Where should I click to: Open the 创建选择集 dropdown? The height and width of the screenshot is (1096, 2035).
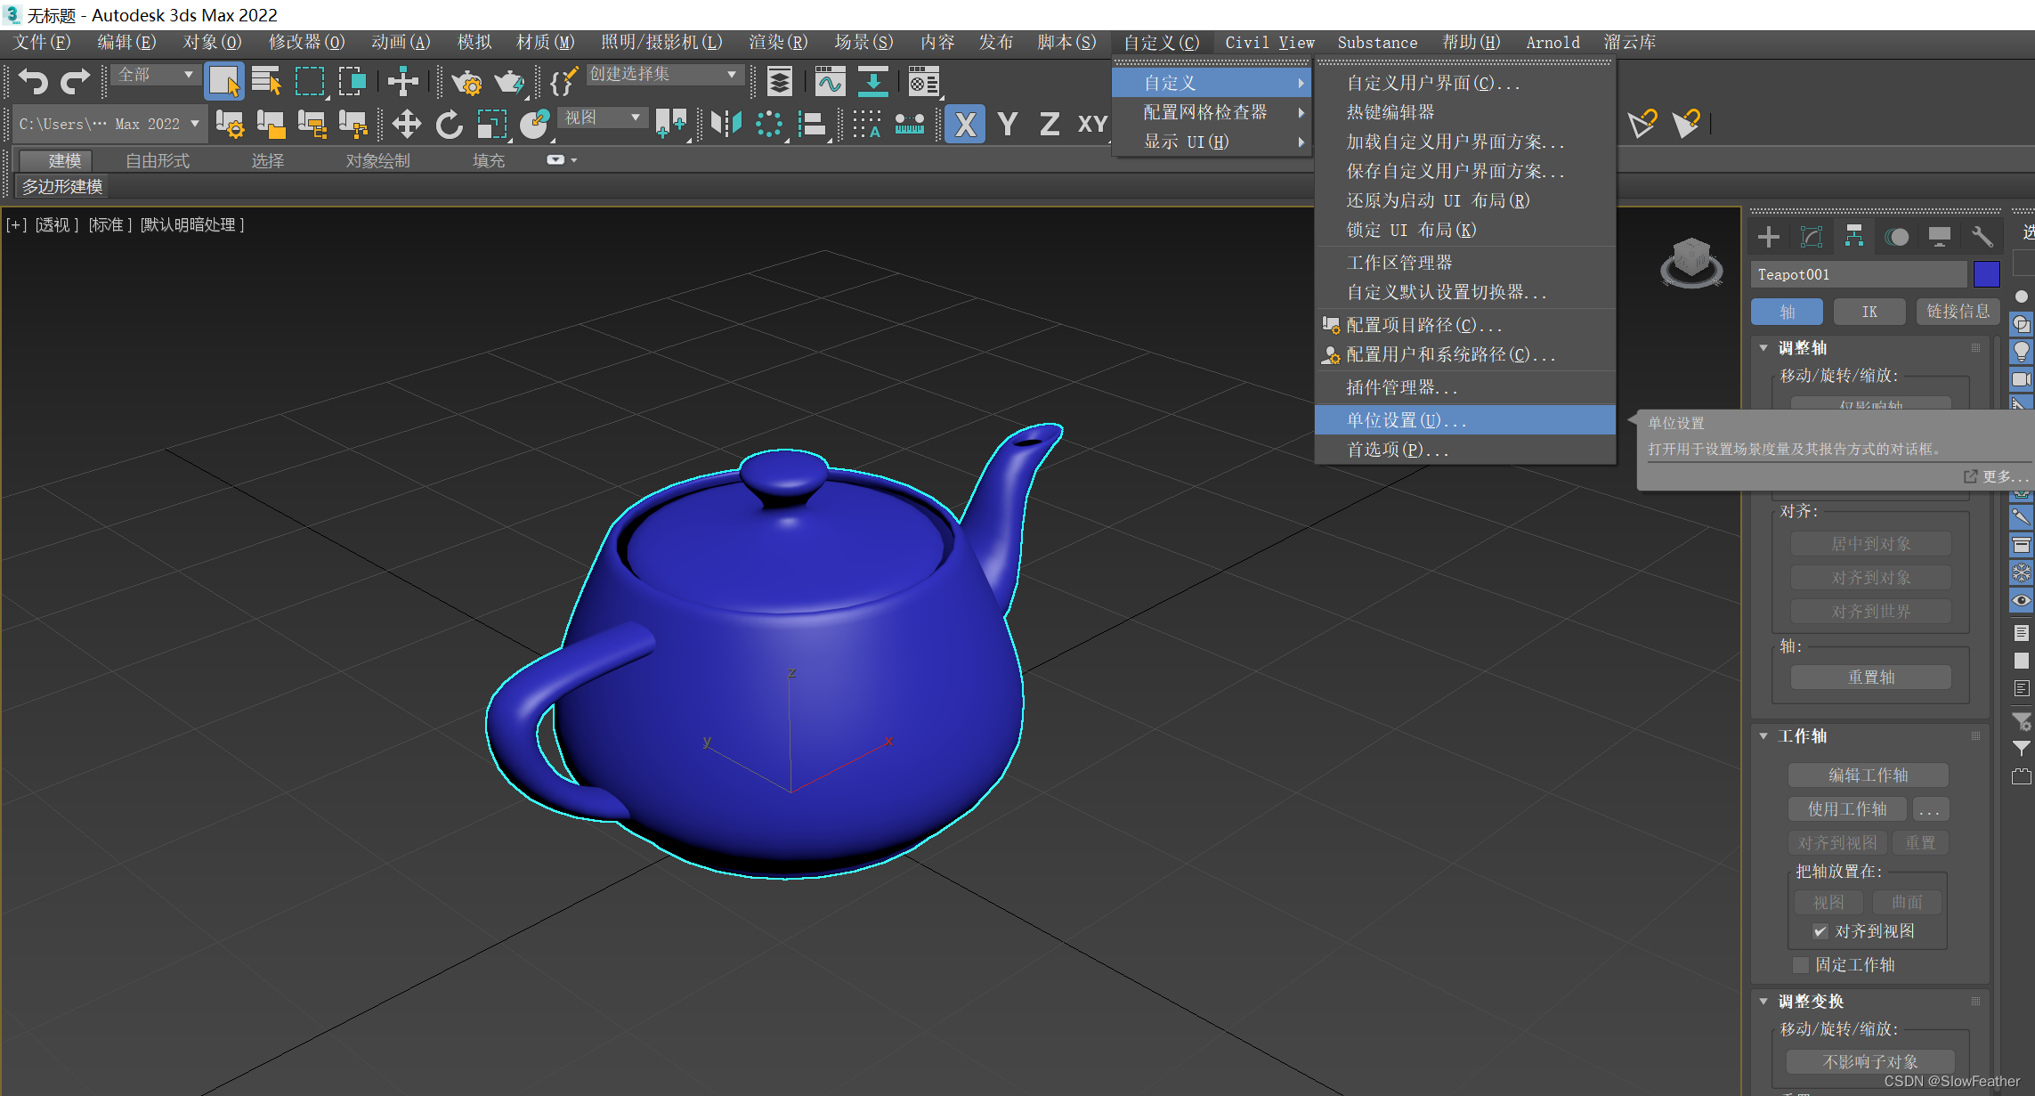tap(663, 75)
